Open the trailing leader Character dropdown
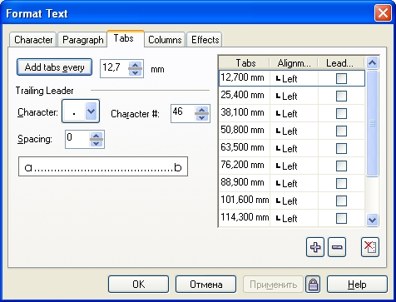The image size is (396, 302). point(92,111)
